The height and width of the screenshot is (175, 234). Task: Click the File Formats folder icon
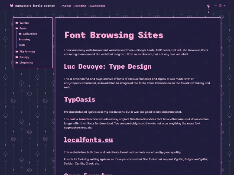[x=17, y=51]
